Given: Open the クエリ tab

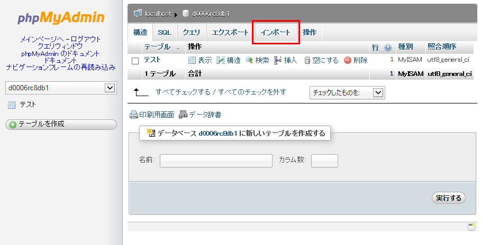Looking at the screenshot, I should [192, 32].
